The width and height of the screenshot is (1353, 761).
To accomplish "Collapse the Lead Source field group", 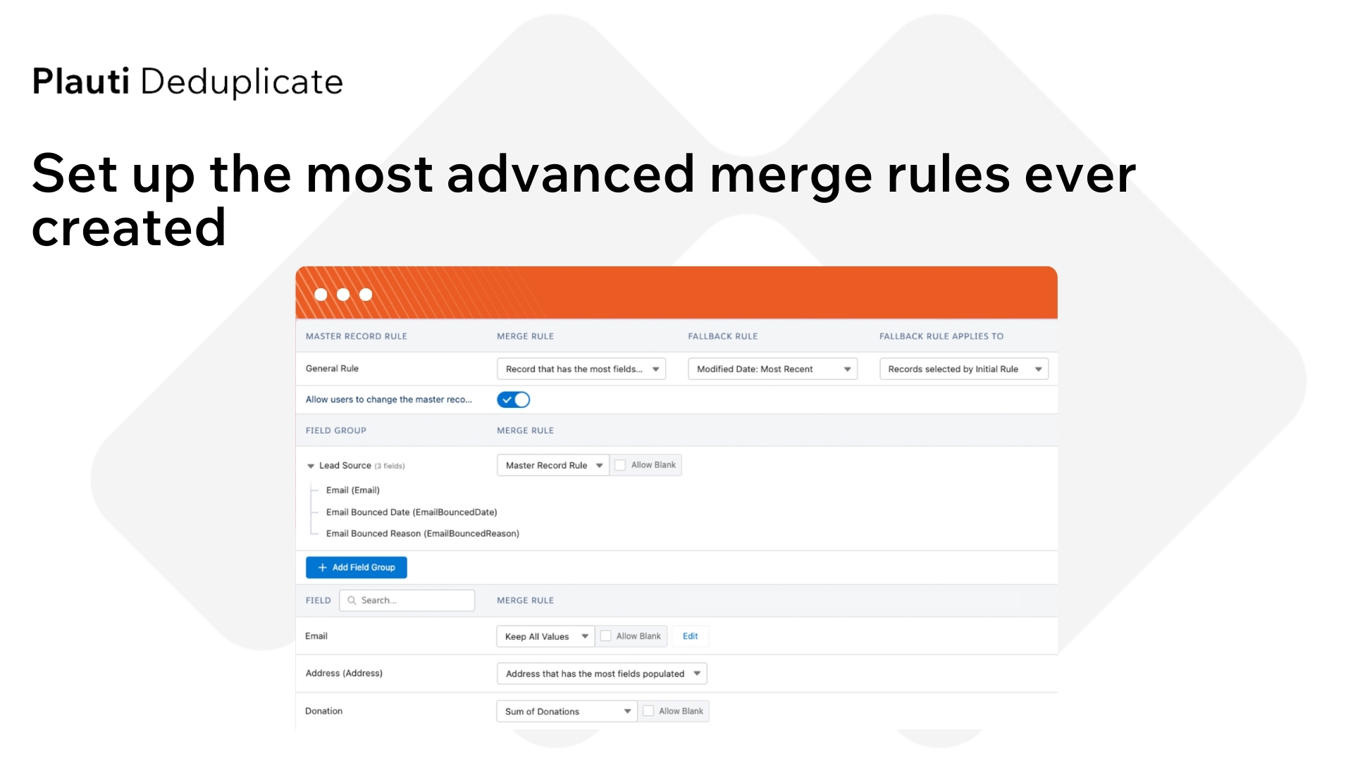I will [x=311, y=466].
